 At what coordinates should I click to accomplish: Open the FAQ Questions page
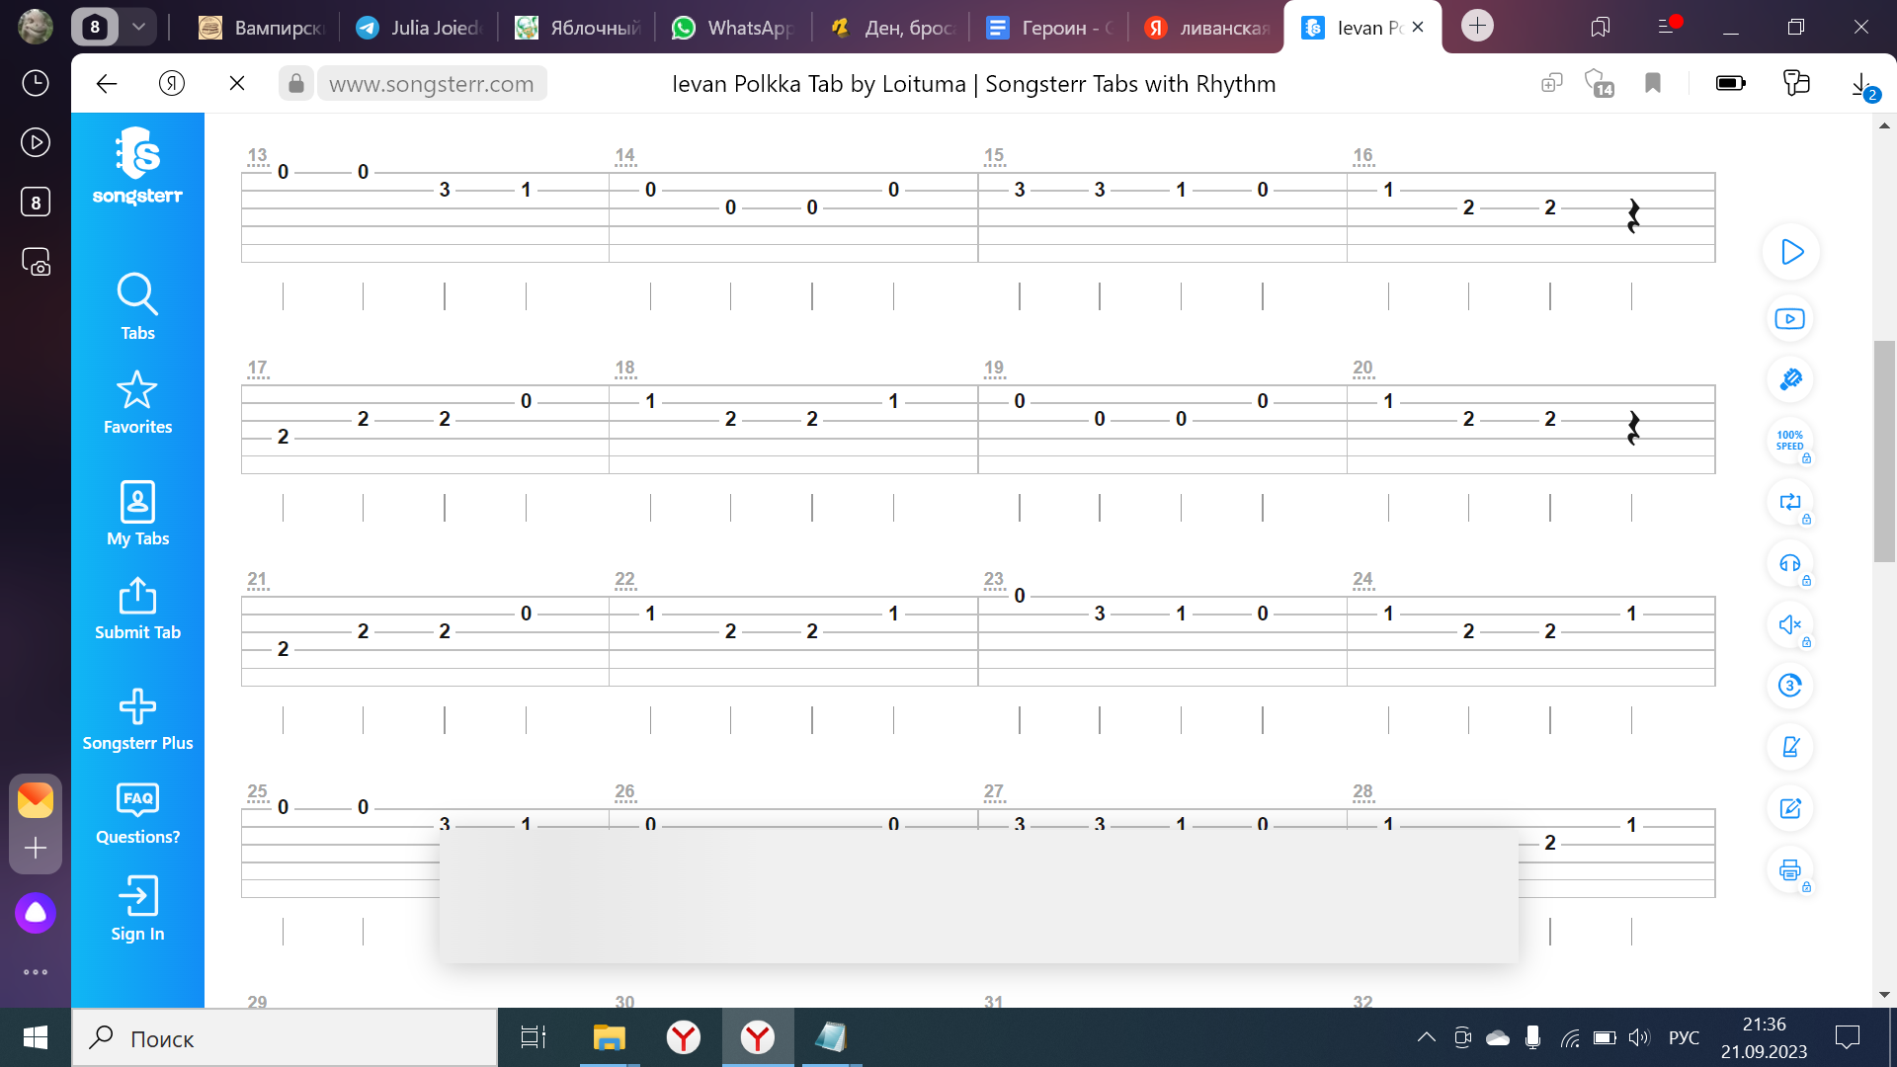pos(137,813)
